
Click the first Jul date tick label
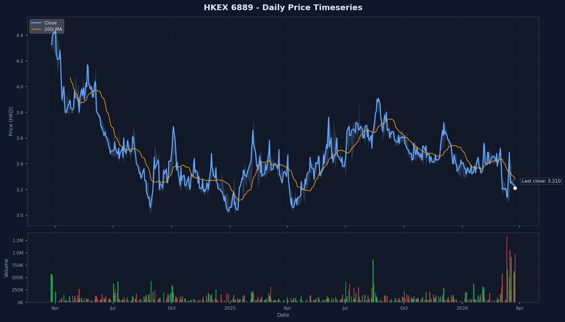click(x=113, y=308)
